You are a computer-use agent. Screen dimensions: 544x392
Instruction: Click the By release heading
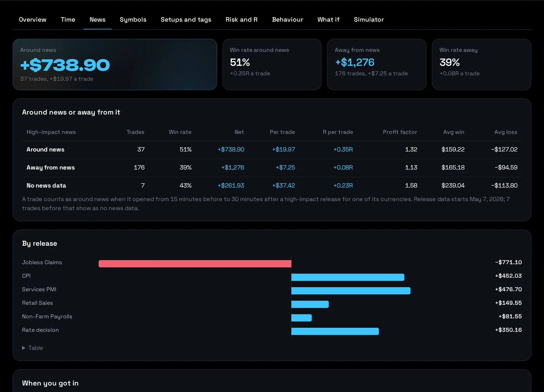(x=39, y=244)
